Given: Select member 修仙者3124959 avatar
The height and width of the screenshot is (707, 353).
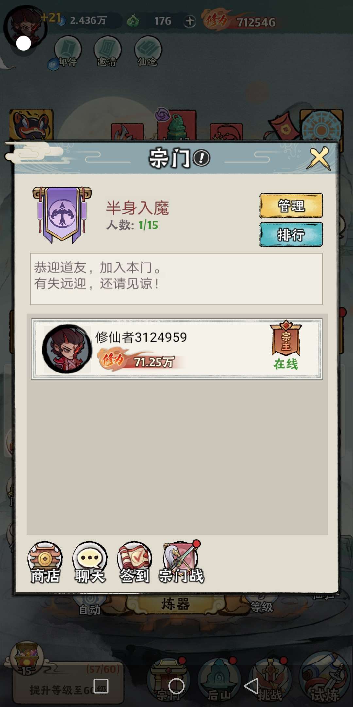Looking at the screenshot, I should pos(67,349).
